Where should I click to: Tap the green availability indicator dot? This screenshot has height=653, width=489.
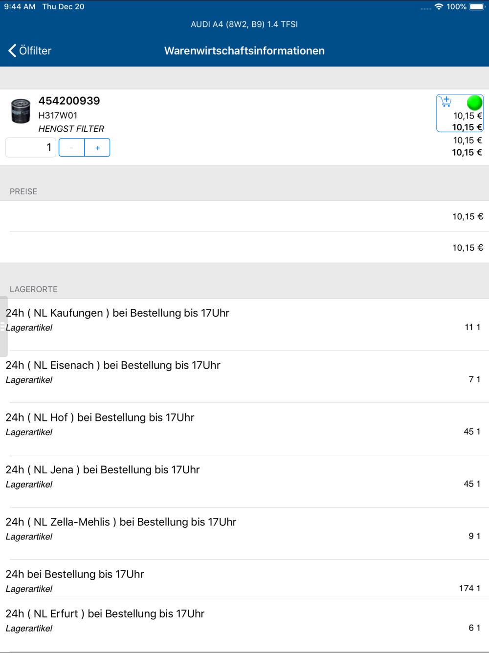pyautogui.click(x=474, y=103)
